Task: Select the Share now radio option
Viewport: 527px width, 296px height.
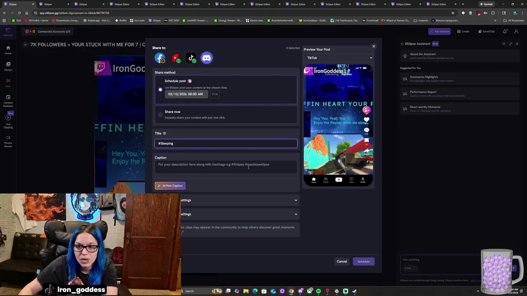Action: pos(161,115)
